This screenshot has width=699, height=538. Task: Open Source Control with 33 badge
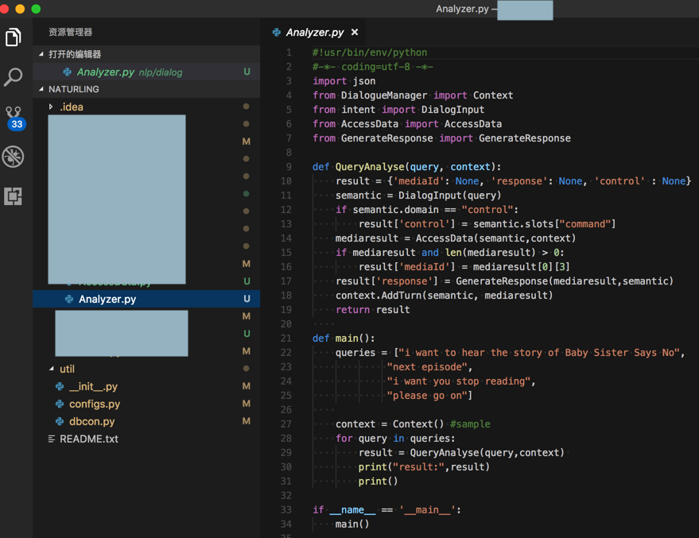click(14, 118)
